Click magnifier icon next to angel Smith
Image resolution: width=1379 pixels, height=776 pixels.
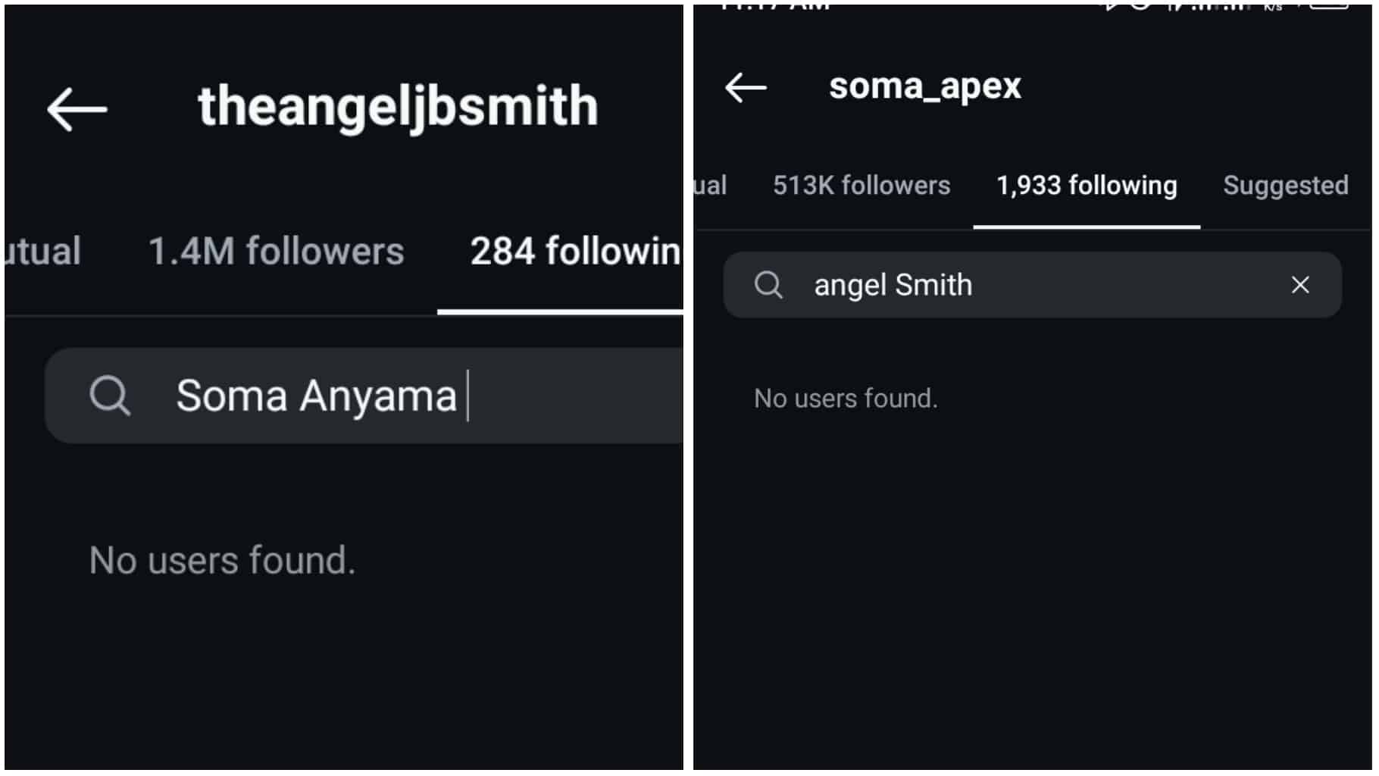pyautogui.click(x=768, y=285)
